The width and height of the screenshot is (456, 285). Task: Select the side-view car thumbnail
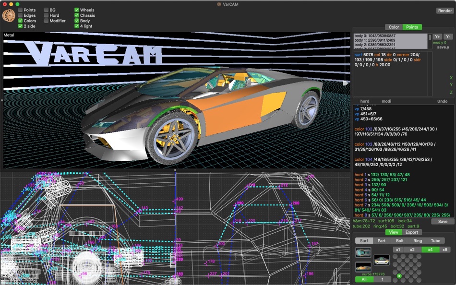(363, 267)
